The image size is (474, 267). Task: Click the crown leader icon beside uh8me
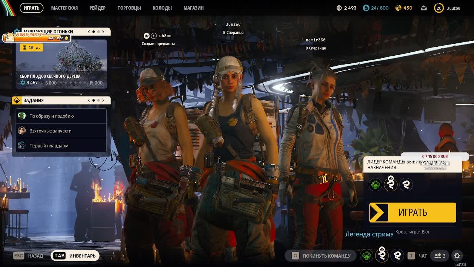coord(147,36)
